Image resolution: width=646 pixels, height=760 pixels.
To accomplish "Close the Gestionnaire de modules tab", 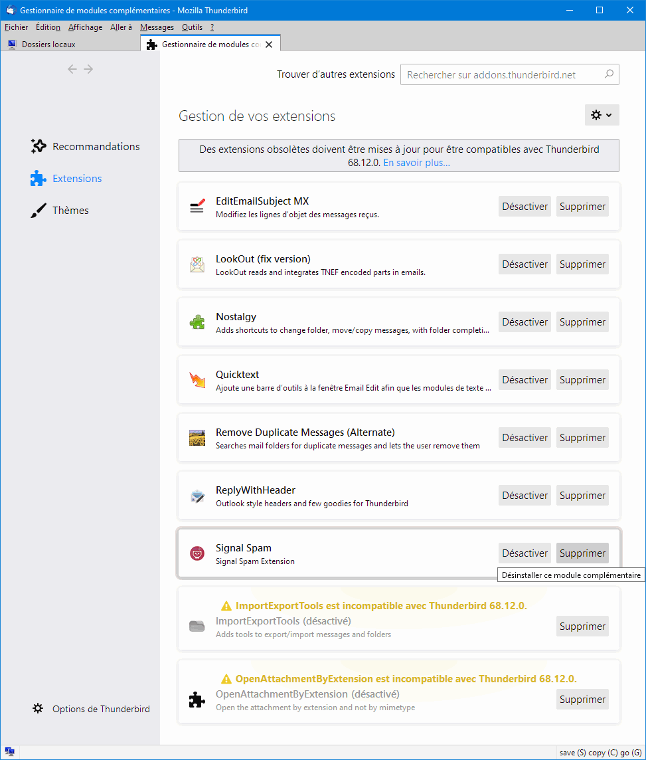I will (270, 45).
